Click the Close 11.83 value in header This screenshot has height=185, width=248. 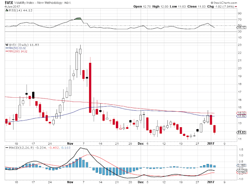(x=196, y=7)
